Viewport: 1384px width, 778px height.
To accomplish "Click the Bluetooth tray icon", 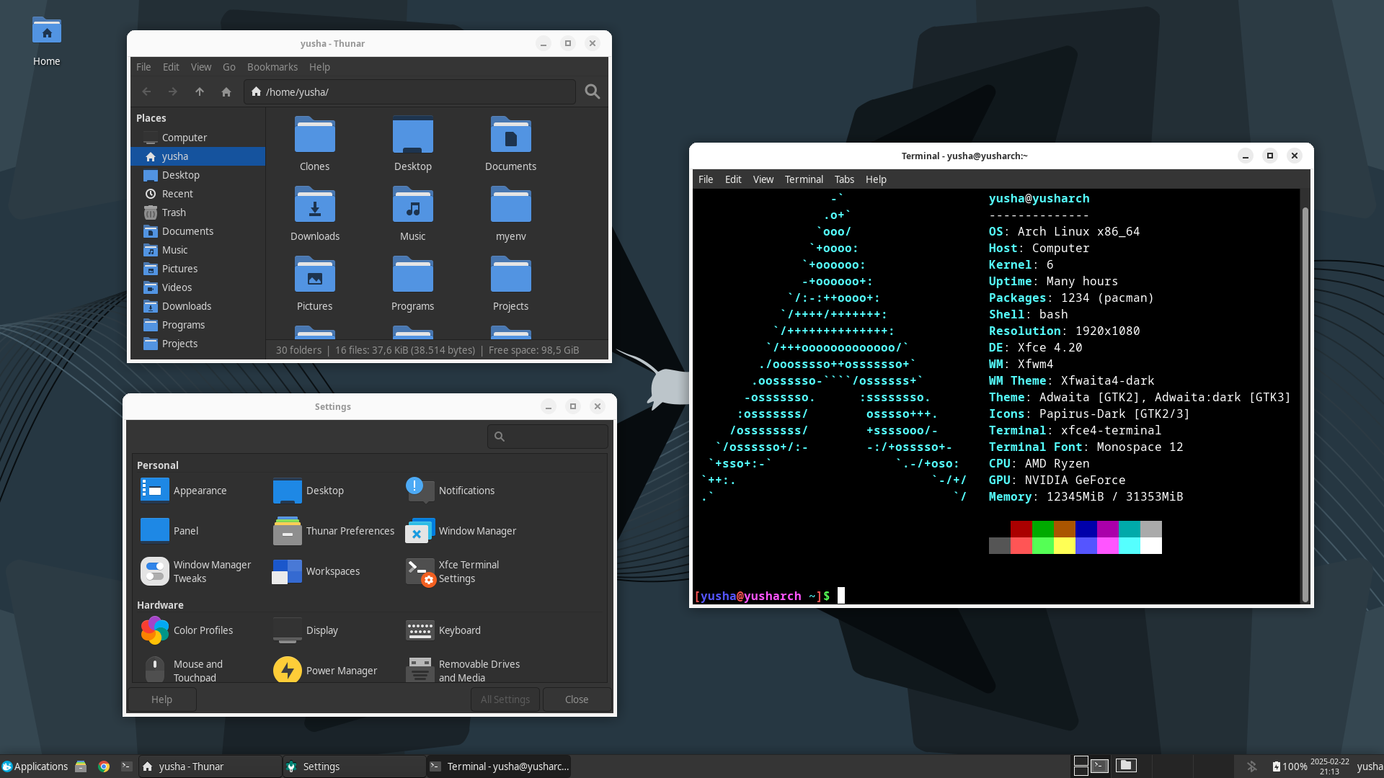I will coord(1252,766).
